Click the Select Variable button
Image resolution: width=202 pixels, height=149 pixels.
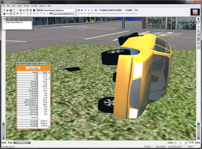click(33, 68)
